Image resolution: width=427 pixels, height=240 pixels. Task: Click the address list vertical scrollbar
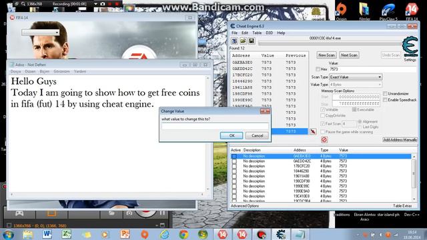point(414,178)
